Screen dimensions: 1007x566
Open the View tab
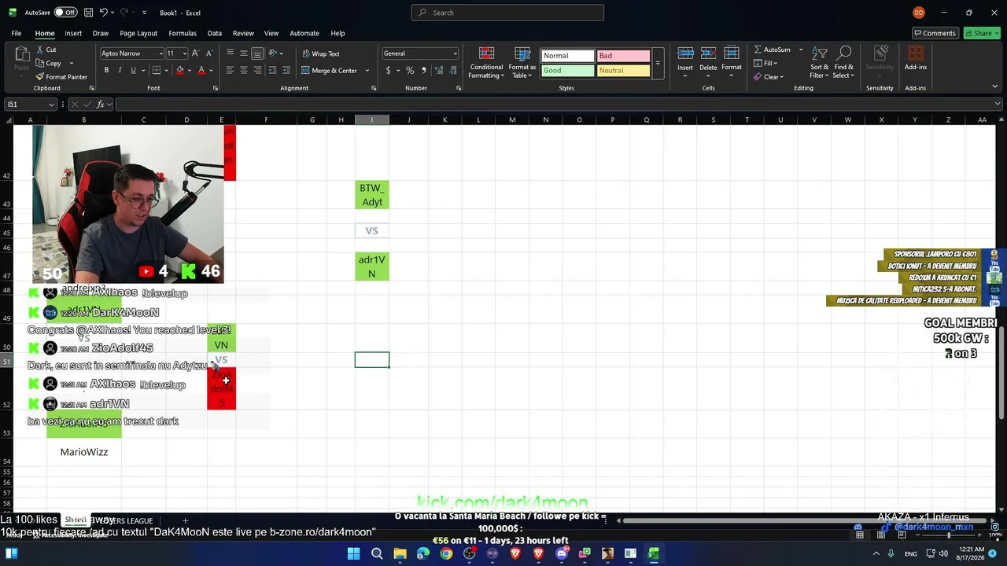pyautogui.click(x=271, y=33)
